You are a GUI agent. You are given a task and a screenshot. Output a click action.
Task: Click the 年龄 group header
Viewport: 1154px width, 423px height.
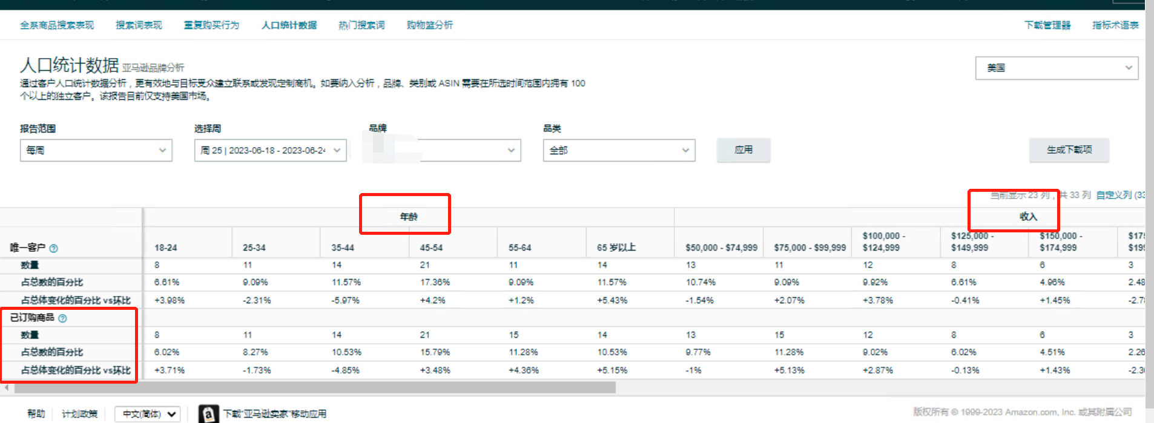(409, 217)
